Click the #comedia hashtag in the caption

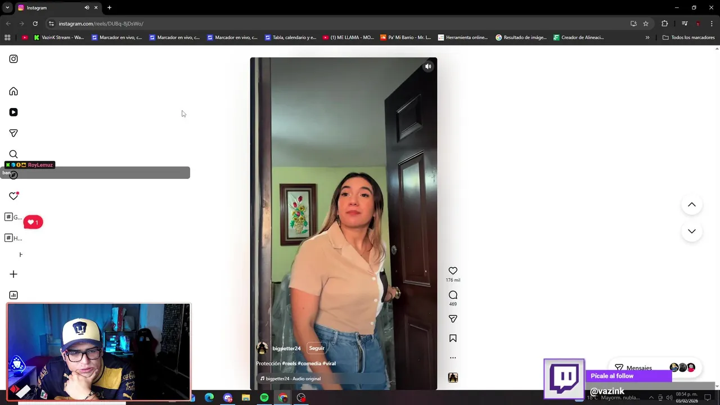309,363
